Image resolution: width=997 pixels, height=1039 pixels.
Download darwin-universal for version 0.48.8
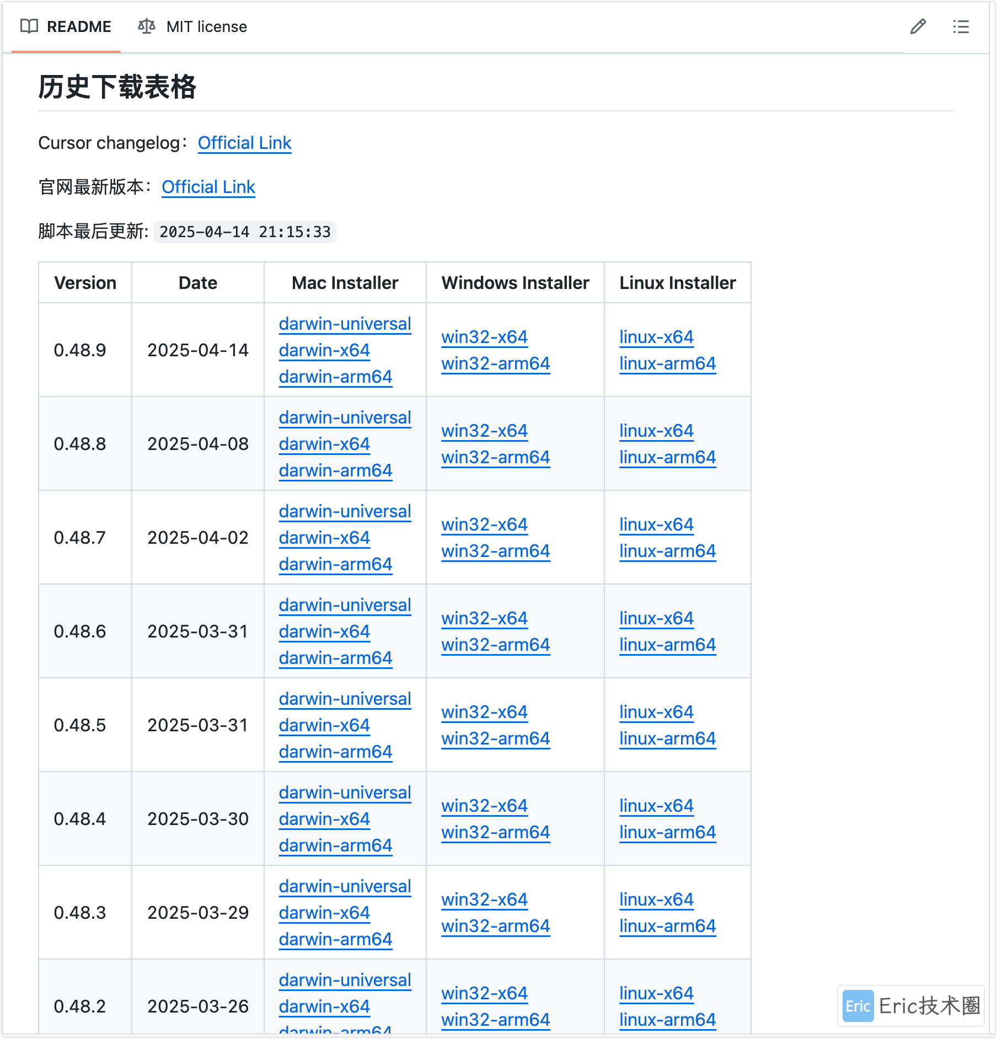click(345, 417)
